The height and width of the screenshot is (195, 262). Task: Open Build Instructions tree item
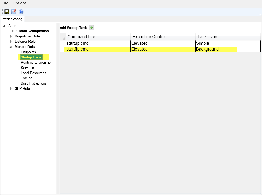34,83
